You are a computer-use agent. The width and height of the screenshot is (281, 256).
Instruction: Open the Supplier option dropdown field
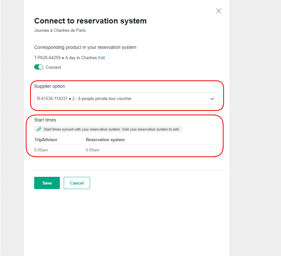coord(120,99)
